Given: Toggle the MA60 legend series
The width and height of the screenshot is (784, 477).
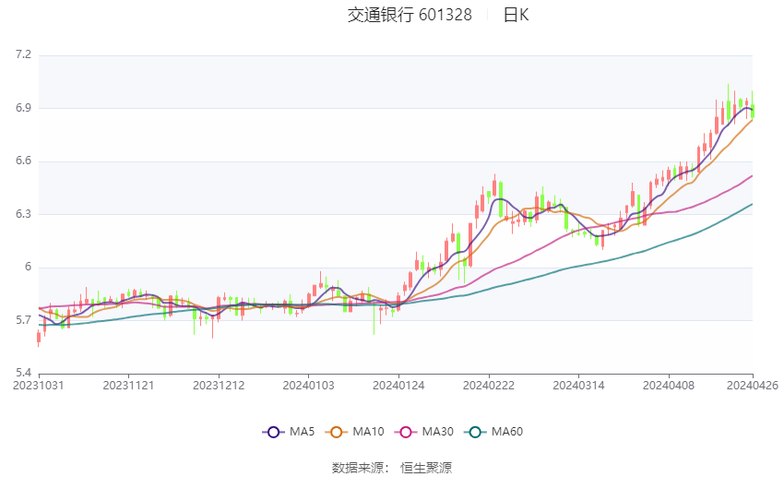Looking at the screenshot, I should (x=493, y=432).
